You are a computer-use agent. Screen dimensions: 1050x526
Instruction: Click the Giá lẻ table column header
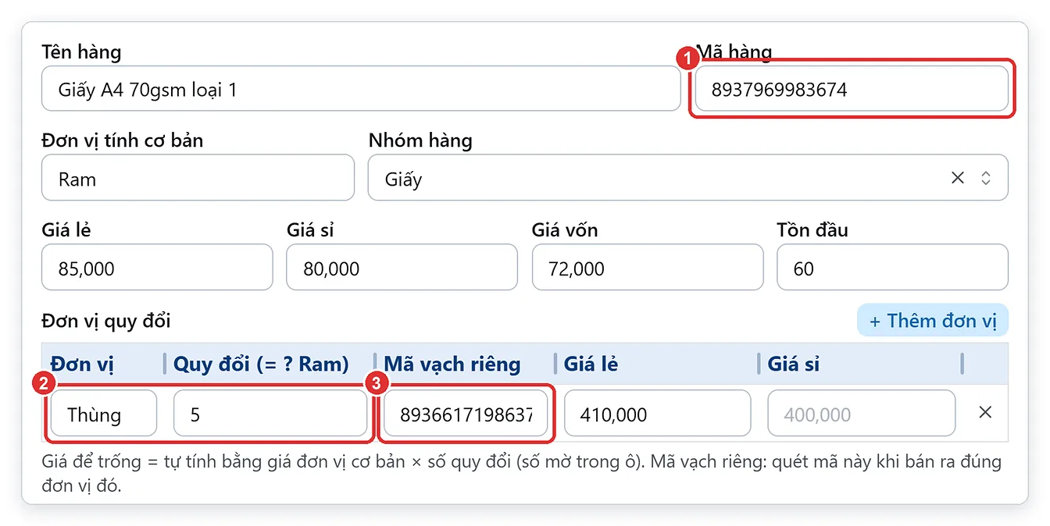click(x=591, y=364)
